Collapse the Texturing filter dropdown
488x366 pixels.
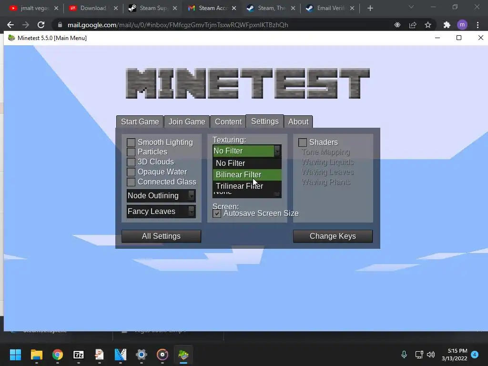click(x=247, y=151)
